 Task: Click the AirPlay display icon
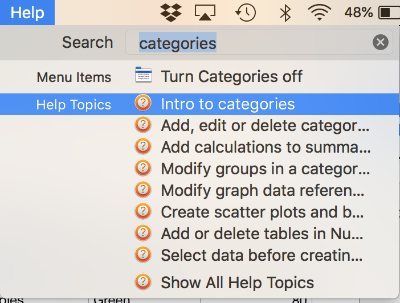pos(206,13)
